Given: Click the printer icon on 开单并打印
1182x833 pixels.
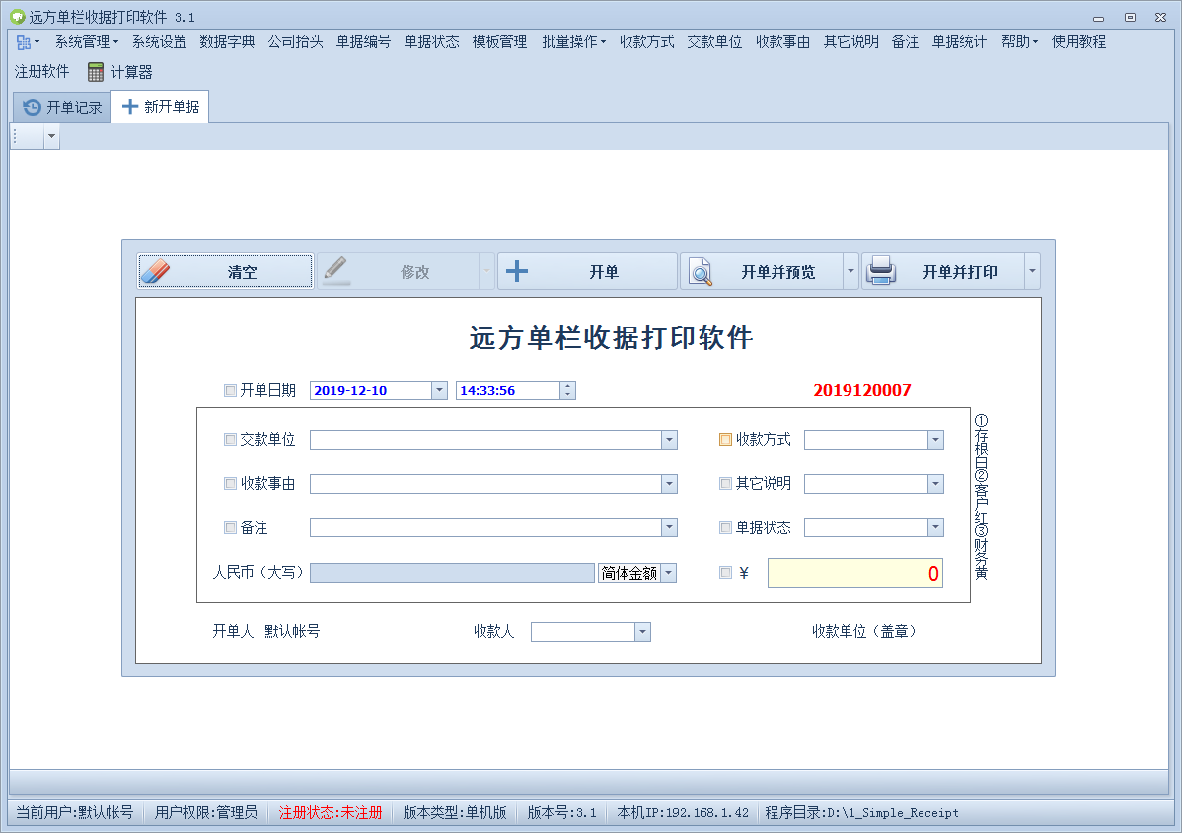Looking at the screenshot, I should (x=880, y=271).
